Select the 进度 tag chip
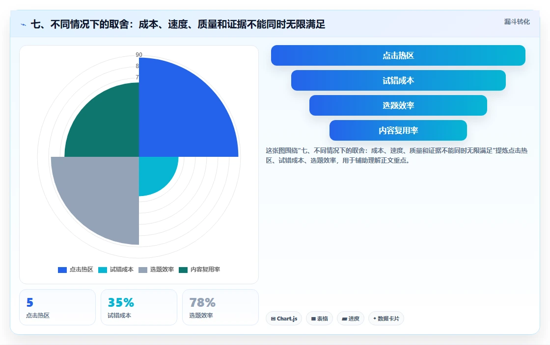The height and width of the screenshot is (345, 550). point(351,319)
